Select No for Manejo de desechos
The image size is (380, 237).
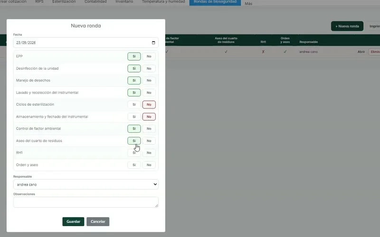(x=149, y=80)
